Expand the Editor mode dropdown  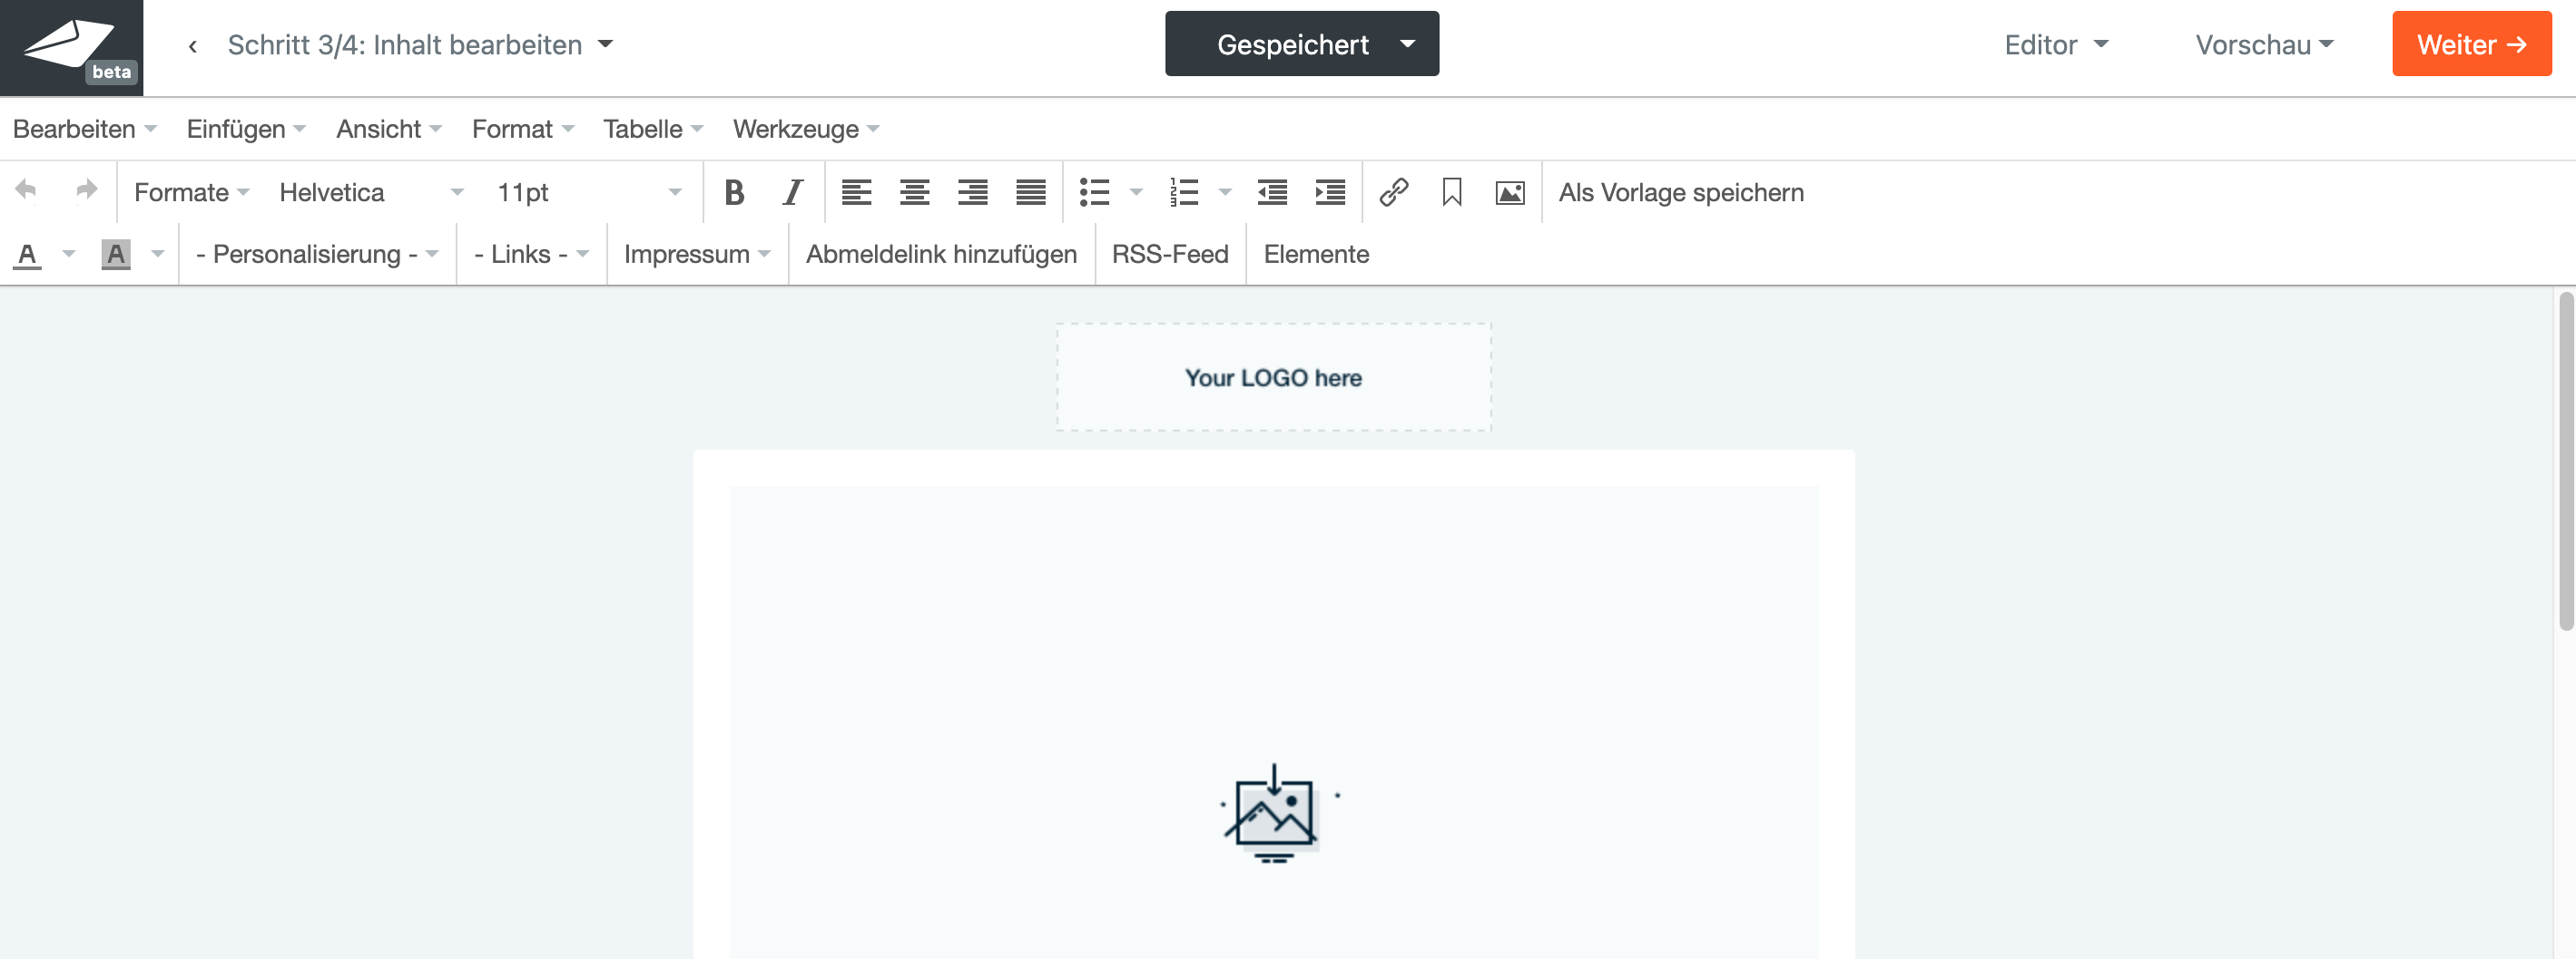(x=2056, y=45)
